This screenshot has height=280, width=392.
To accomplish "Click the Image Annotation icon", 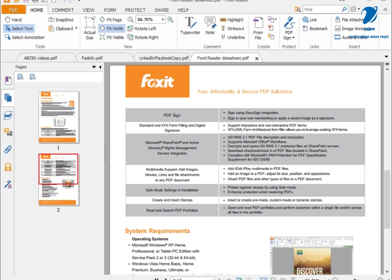I will [338, 29].
